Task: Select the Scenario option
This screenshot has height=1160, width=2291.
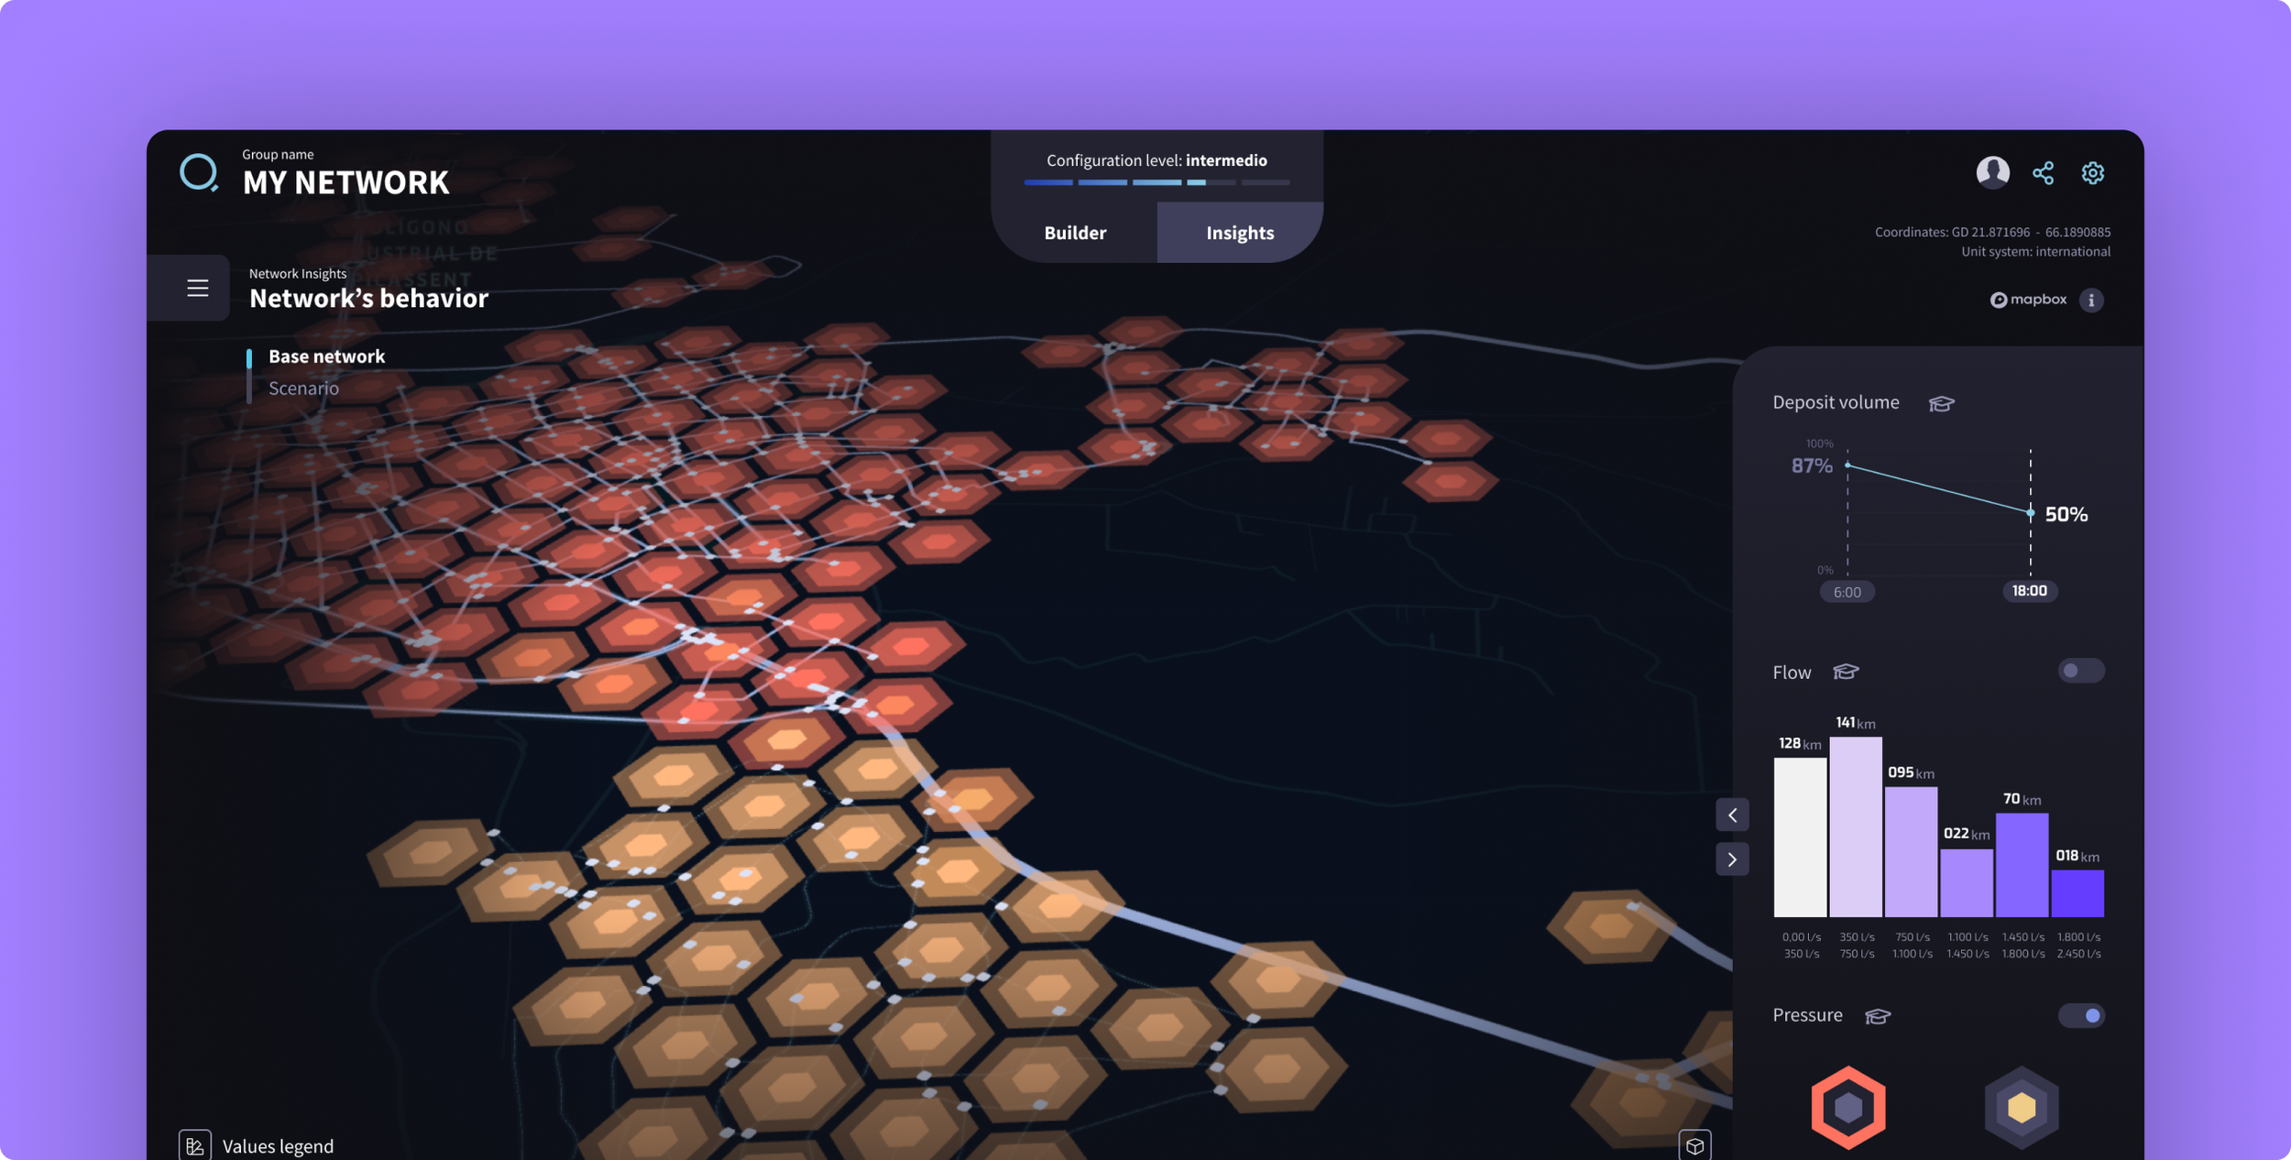Action: point(303,388)
